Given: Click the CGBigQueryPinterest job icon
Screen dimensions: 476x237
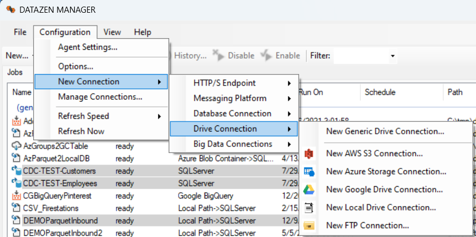Looking at the screenshot, I should (16, 196).
